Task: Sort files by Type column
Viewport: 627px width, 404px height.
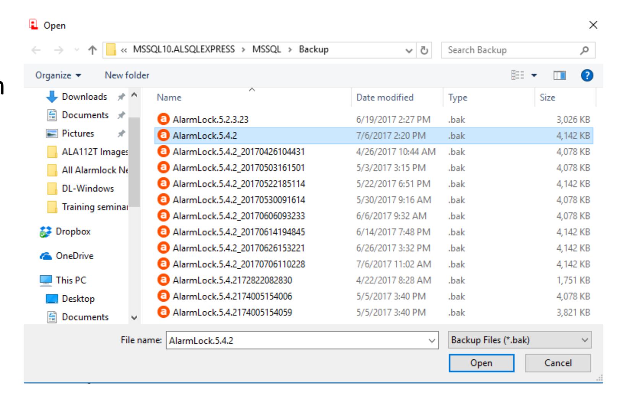Action: (x=458, y=97)
